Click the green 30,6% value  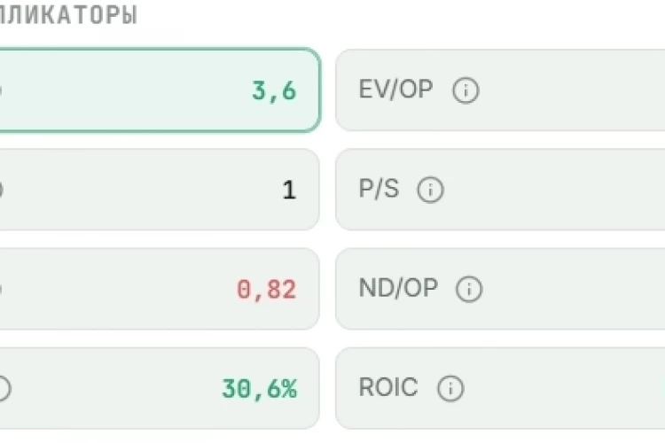260,389
